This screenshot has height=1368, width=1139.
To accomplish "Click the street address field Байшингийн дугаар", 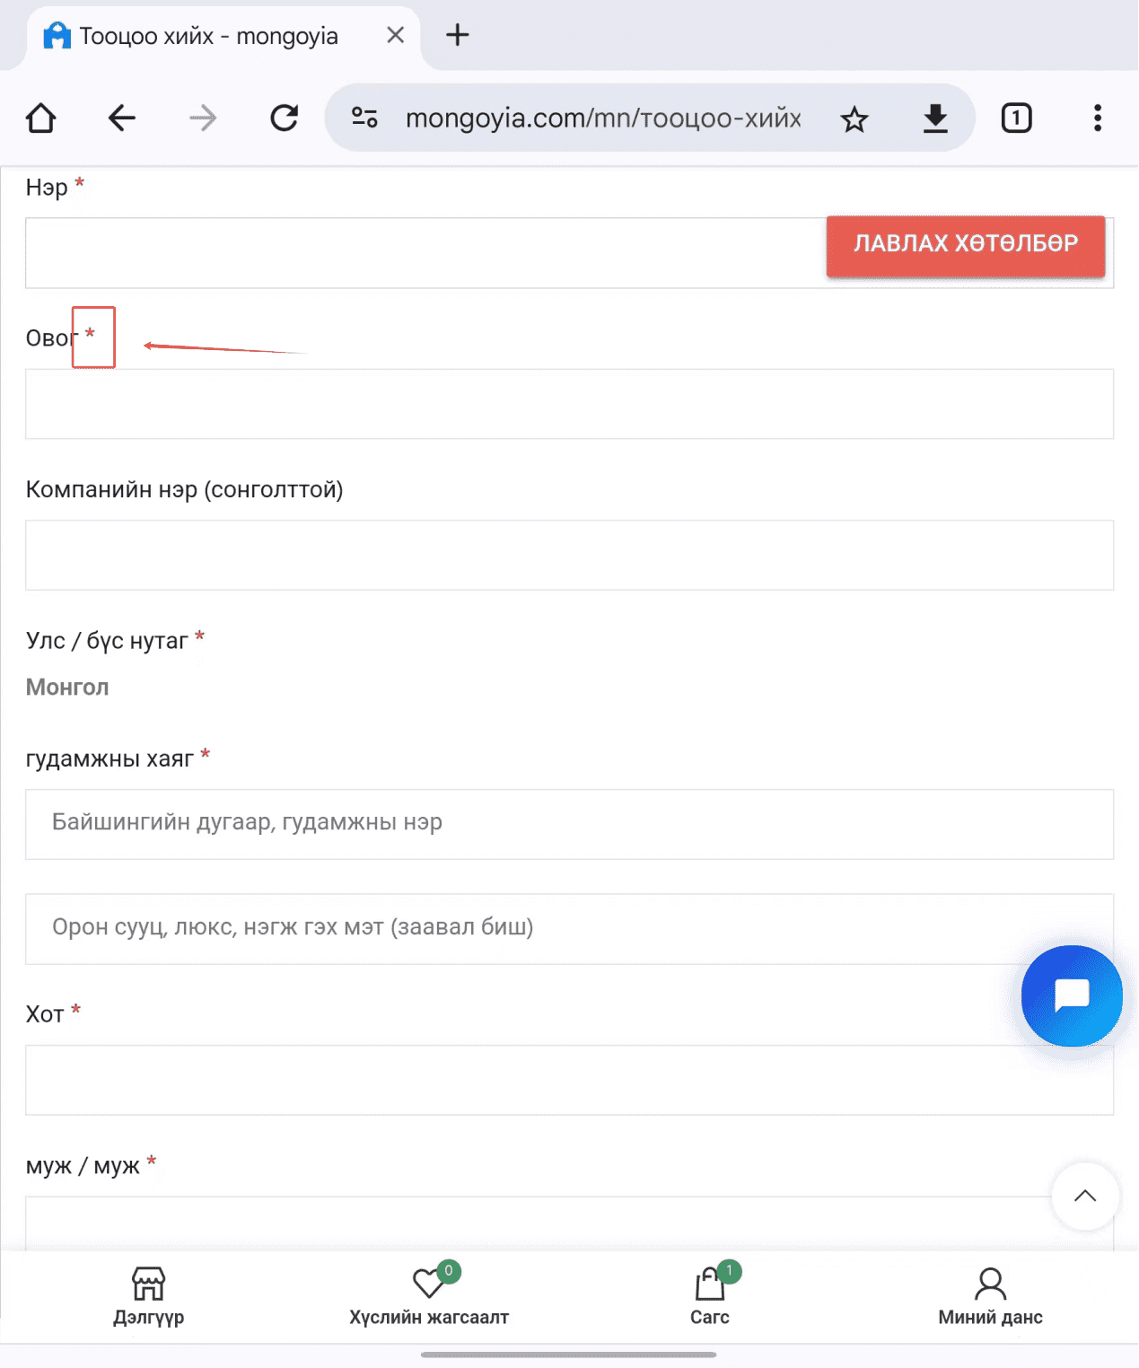I will click(x=569, y=824).
